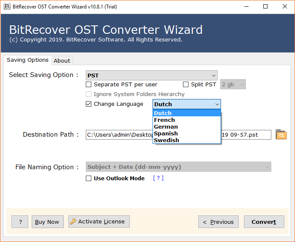The width and height of the screenshot is (295, 242).
Task: Select French from the language list
Action: [187, 120]
